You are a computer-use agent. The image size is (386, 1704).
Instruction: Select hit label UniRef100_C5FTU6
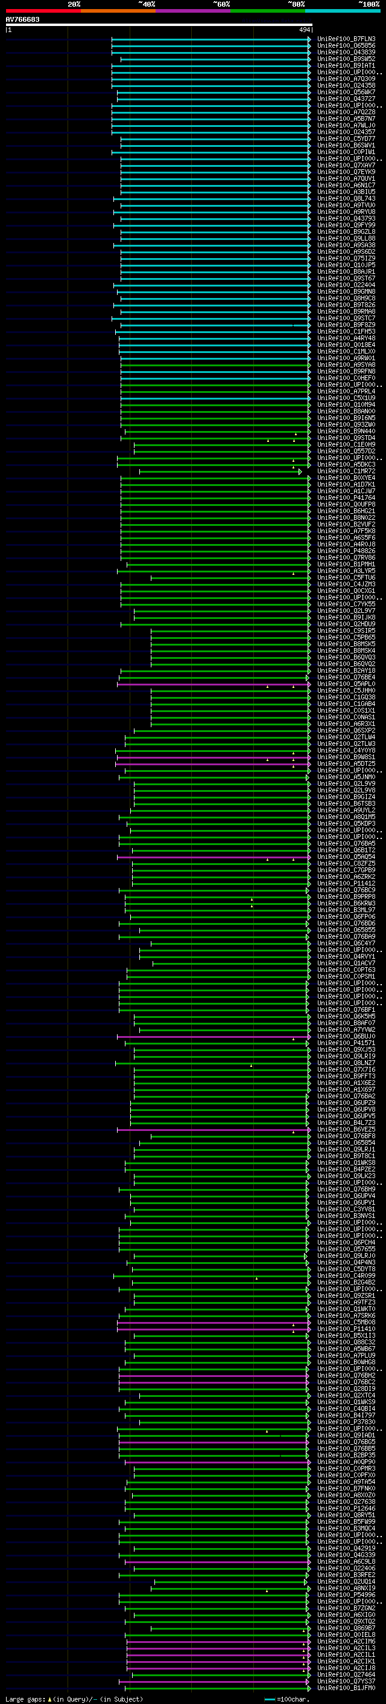coord(346,577)
